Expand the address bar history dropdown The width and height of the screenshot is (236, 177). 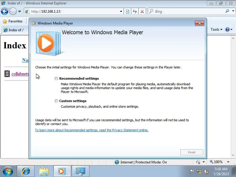point(121,12)
